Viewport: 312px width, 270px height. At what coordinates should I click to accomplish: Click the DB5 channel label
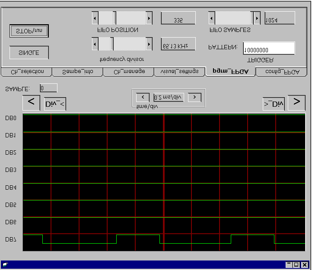click(11, 205)
